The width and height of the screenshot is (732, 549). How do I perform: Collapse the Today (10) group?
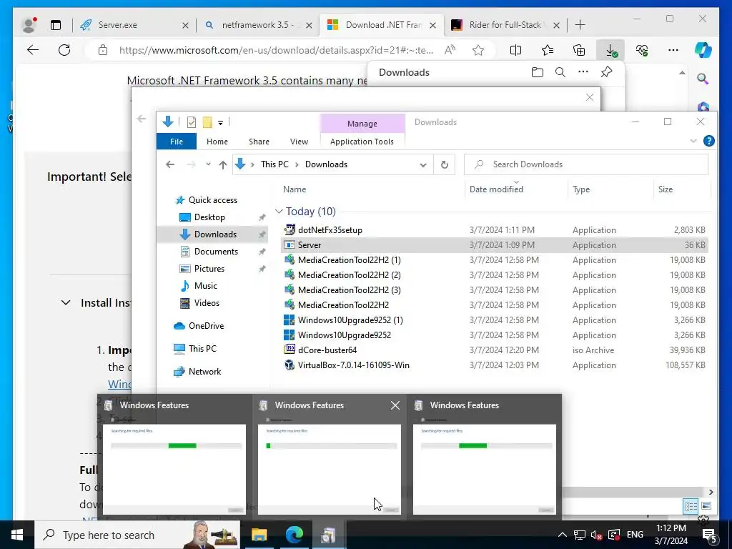tap(279, 212)
